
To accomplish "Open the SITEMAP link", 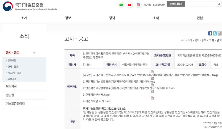I will pos(159,5).
